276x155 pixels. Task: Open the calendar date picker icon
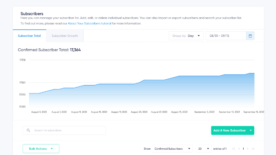(x=250, y=36)
